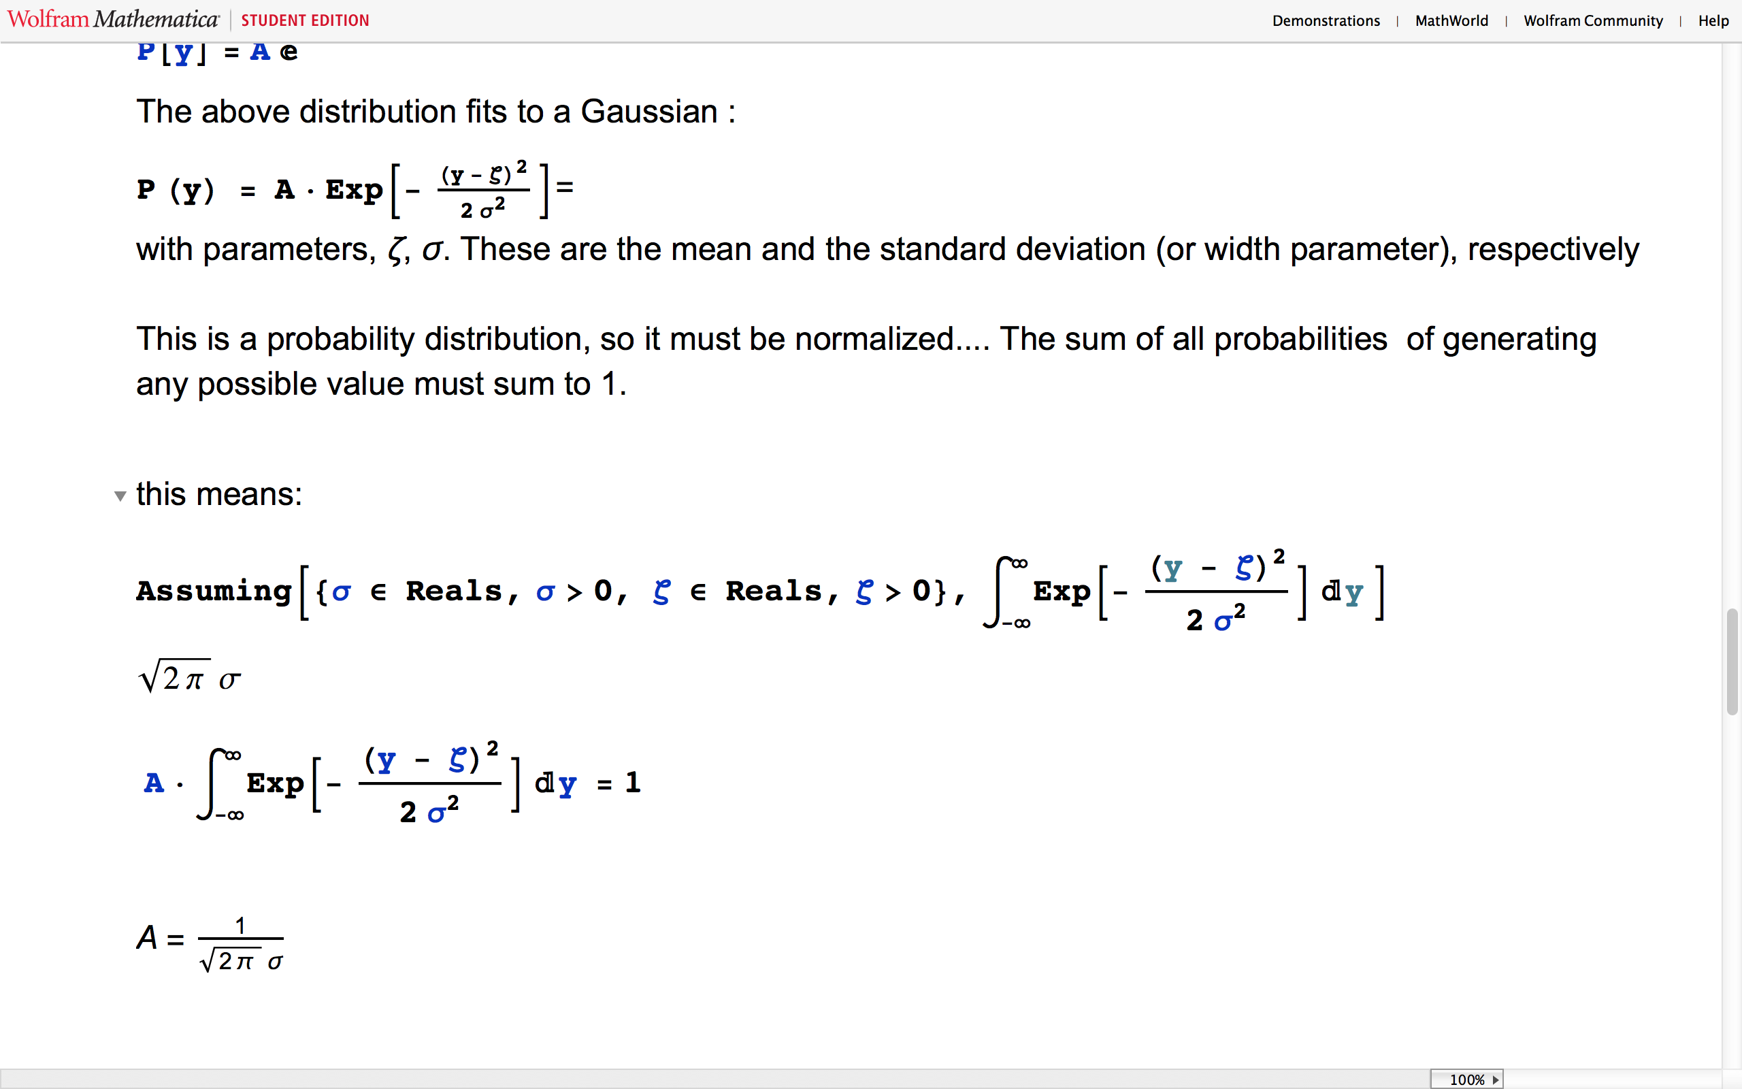This screenshot has height=1089, width=1742.
Task: Click the Wolfram Mathematica logo icon
Action: 113,20
